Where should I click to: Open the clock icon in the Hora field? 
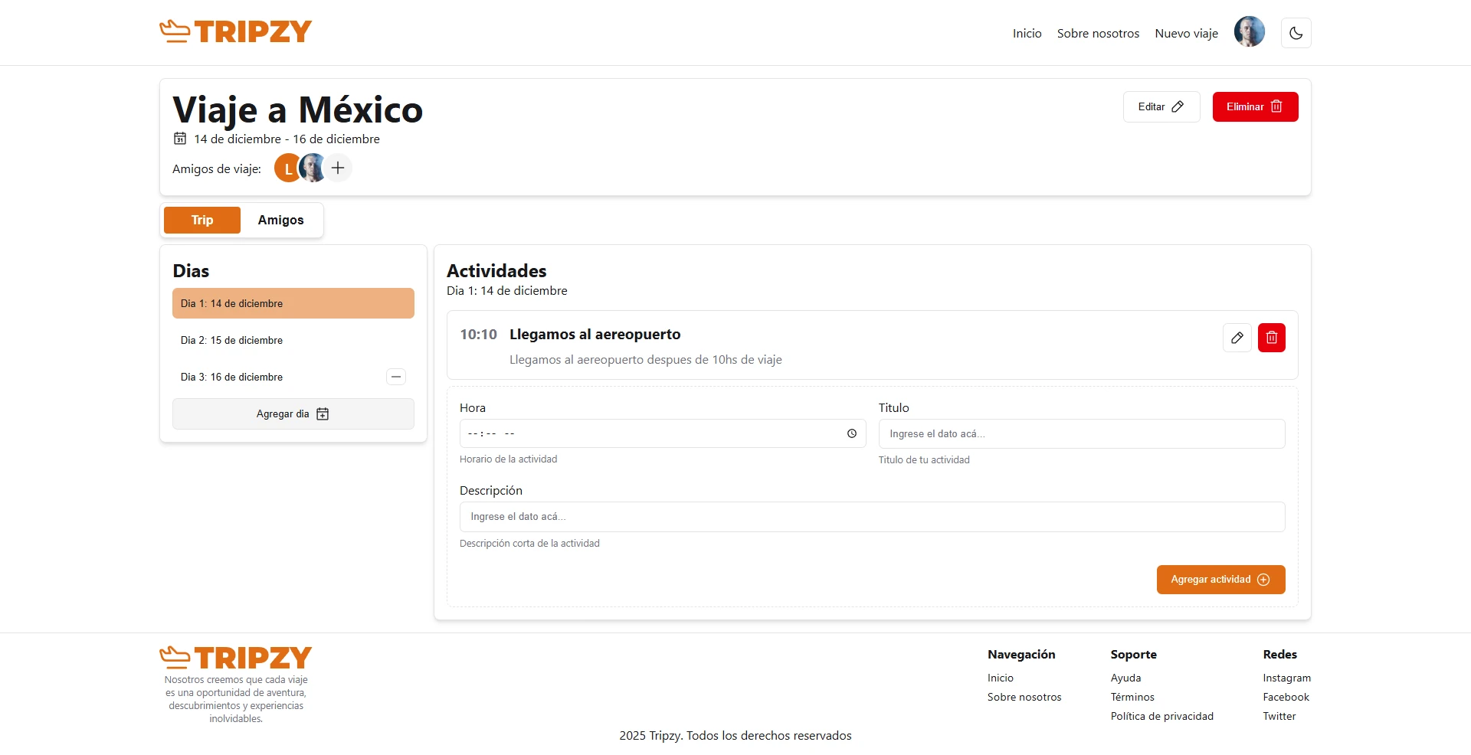pyautogui.click(x=851, y=433)
